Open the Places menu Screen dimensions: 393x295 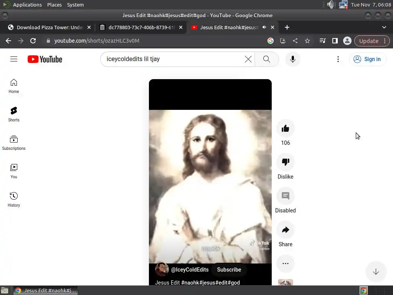54,5
